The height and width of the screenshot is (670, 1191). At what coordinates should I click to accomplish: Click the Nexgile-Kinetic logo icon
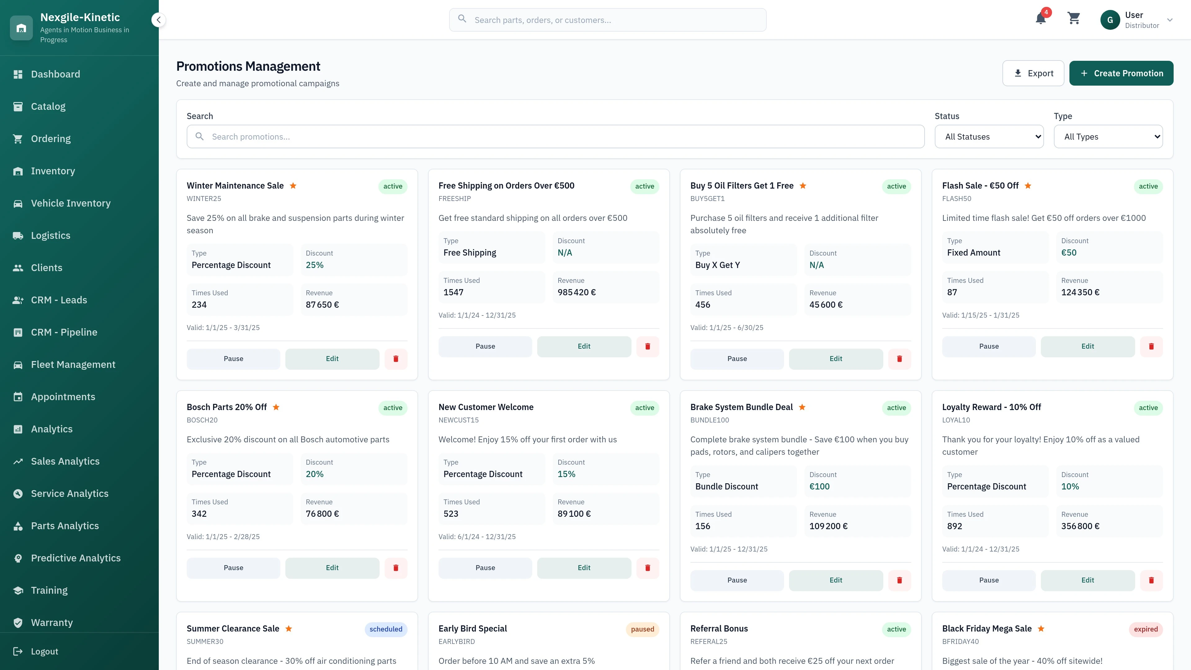[21, 28]
